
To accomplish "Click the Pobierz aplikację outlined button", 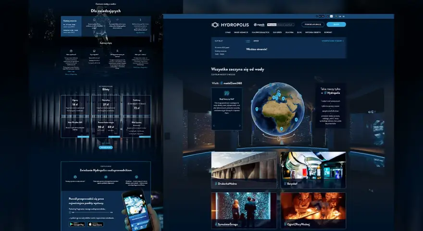I will (312, 25).
